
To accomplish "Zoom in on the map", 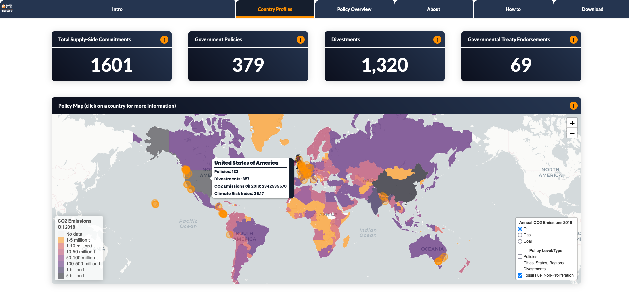I will pyautogui.click(x=572, y=123).
